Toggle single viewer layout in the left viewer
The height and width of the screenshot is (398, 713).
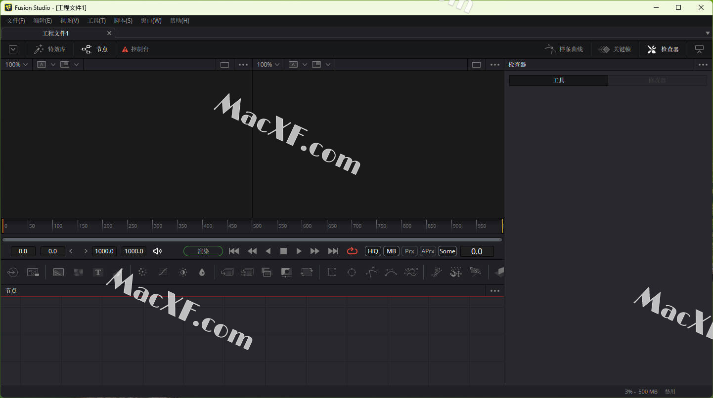(x=224, y=65)
